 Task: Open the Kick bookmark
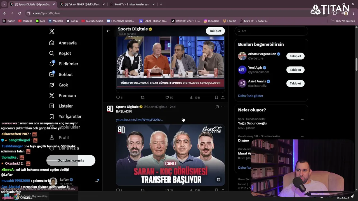pos(40,21)
